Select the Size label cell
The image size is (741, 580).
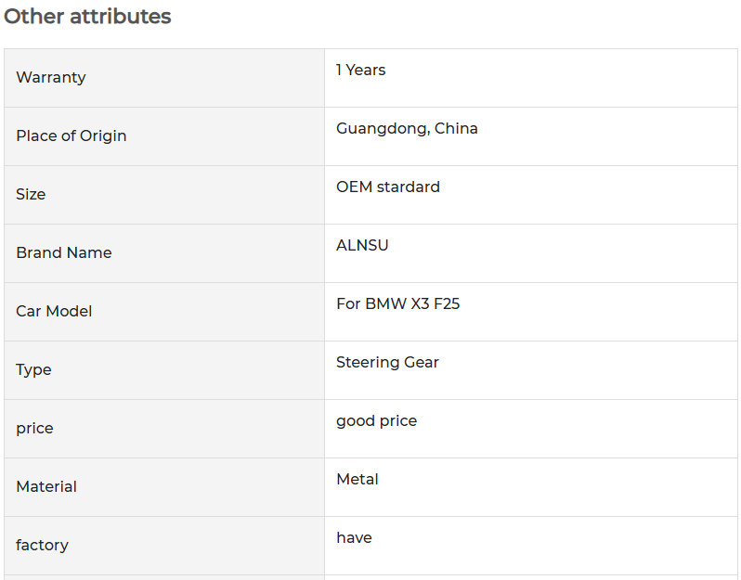164,195
